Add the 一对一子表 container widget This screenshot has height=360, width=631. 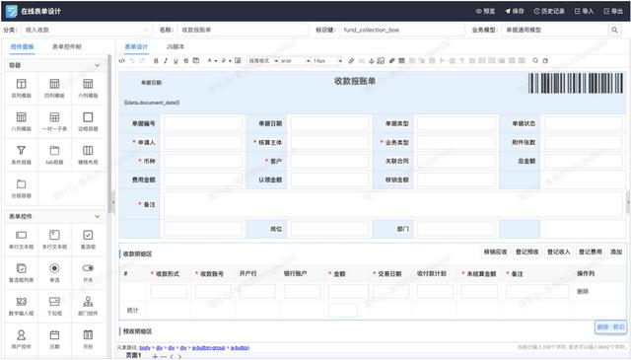coord(54,121)
